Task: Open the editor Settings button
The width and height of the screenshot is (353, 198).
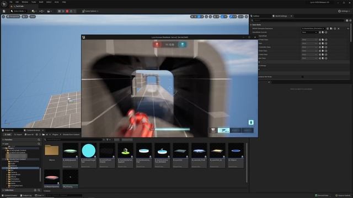Action: 344,11
